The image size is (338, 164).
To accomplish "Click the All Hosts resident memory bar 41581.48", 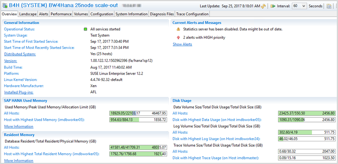I will (x=138, y=147).
